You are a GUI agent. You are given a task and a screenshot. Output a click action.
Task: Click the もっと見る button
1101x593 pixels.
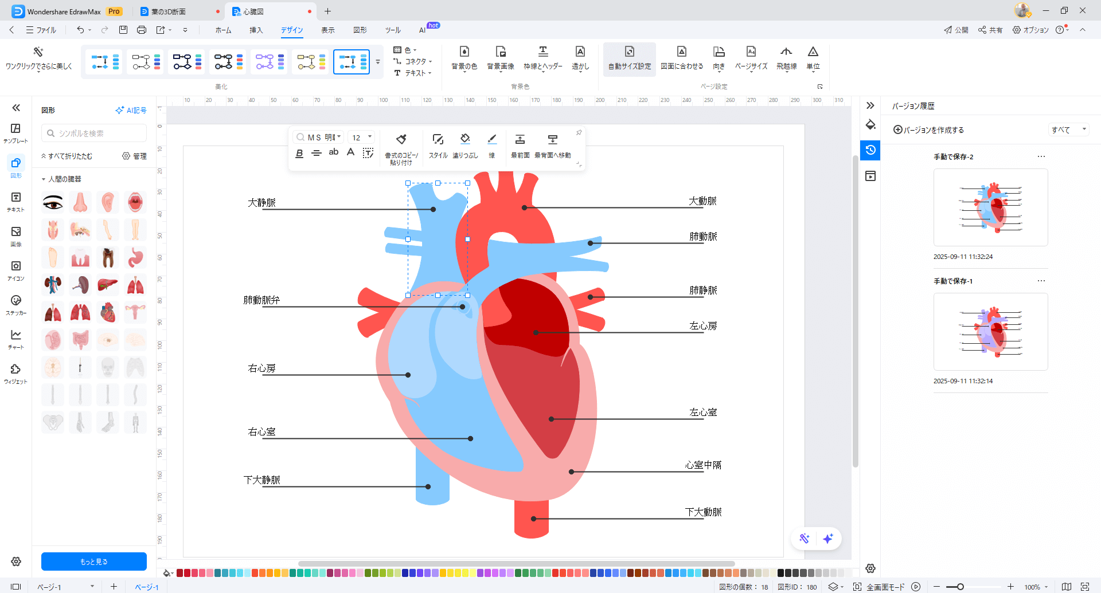click(94, 561)
